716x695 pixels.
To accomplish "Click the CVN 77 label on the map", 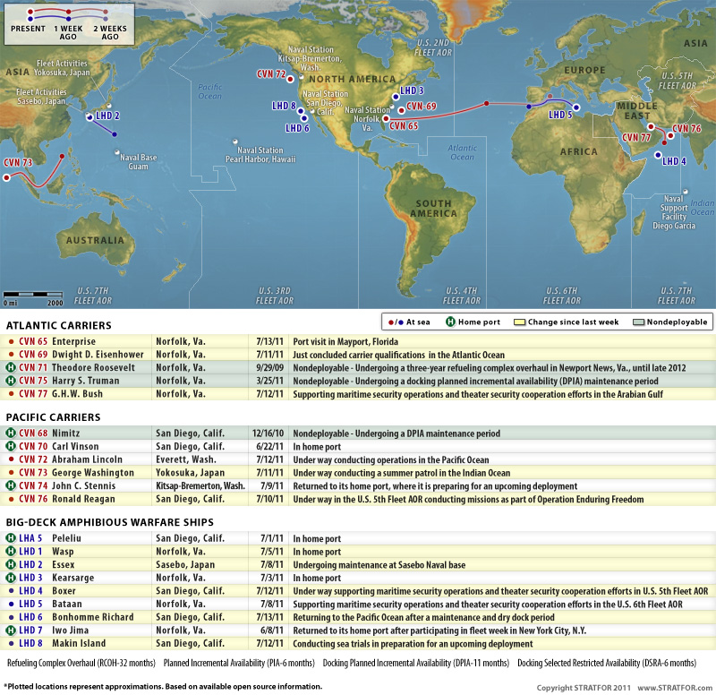I will pyautogui.click(x=636, y=137).
